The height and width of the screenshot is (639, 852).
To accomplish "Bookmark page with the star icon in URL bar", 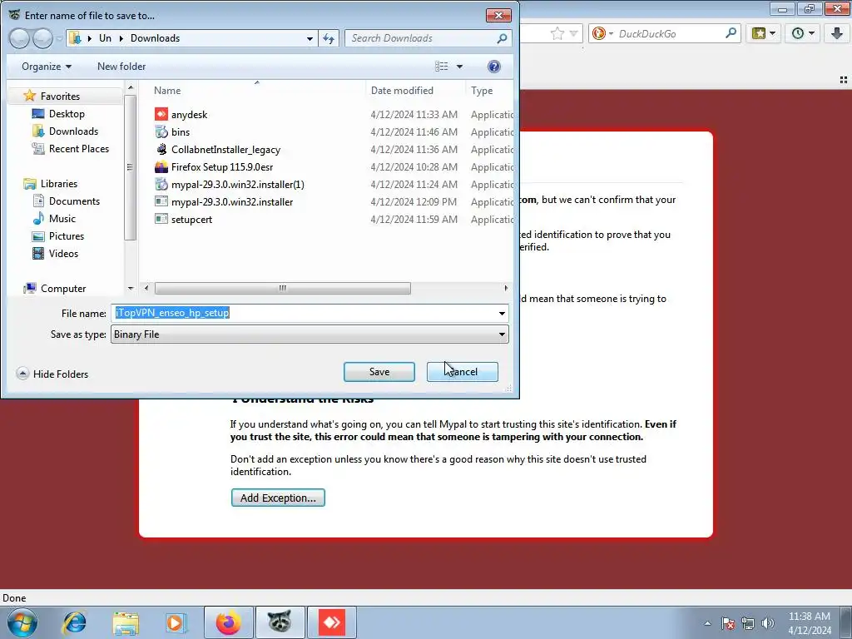I will pyautogui.click(x=557, y=33).
